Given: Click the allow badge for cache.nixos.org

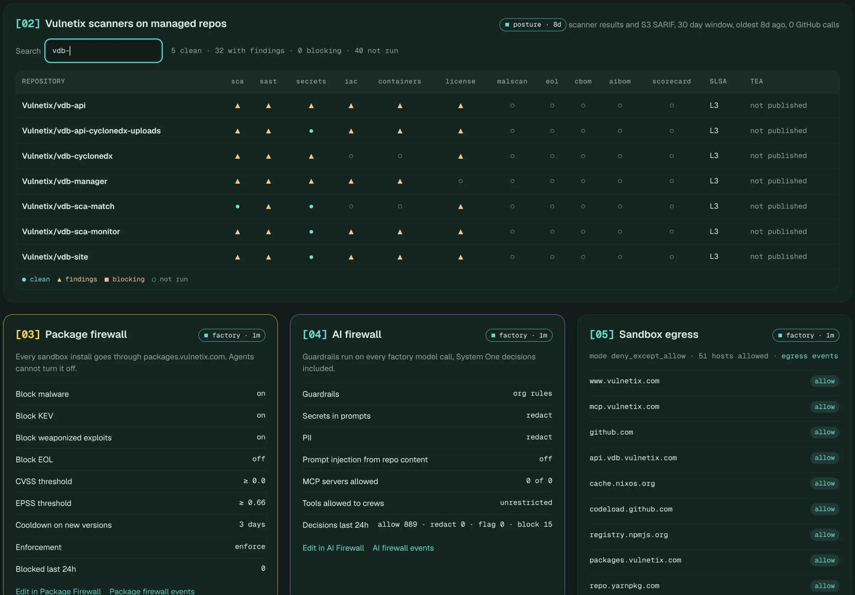Looking at the screenshot, I should click(x=824, y=484).
